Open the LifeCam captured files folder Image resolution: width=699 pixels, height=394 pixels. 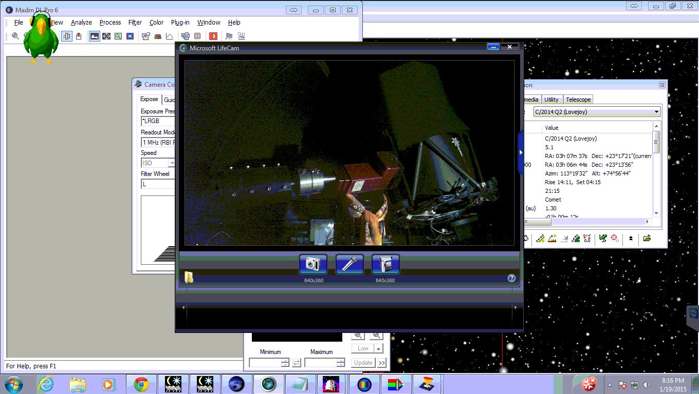point(189,278)
